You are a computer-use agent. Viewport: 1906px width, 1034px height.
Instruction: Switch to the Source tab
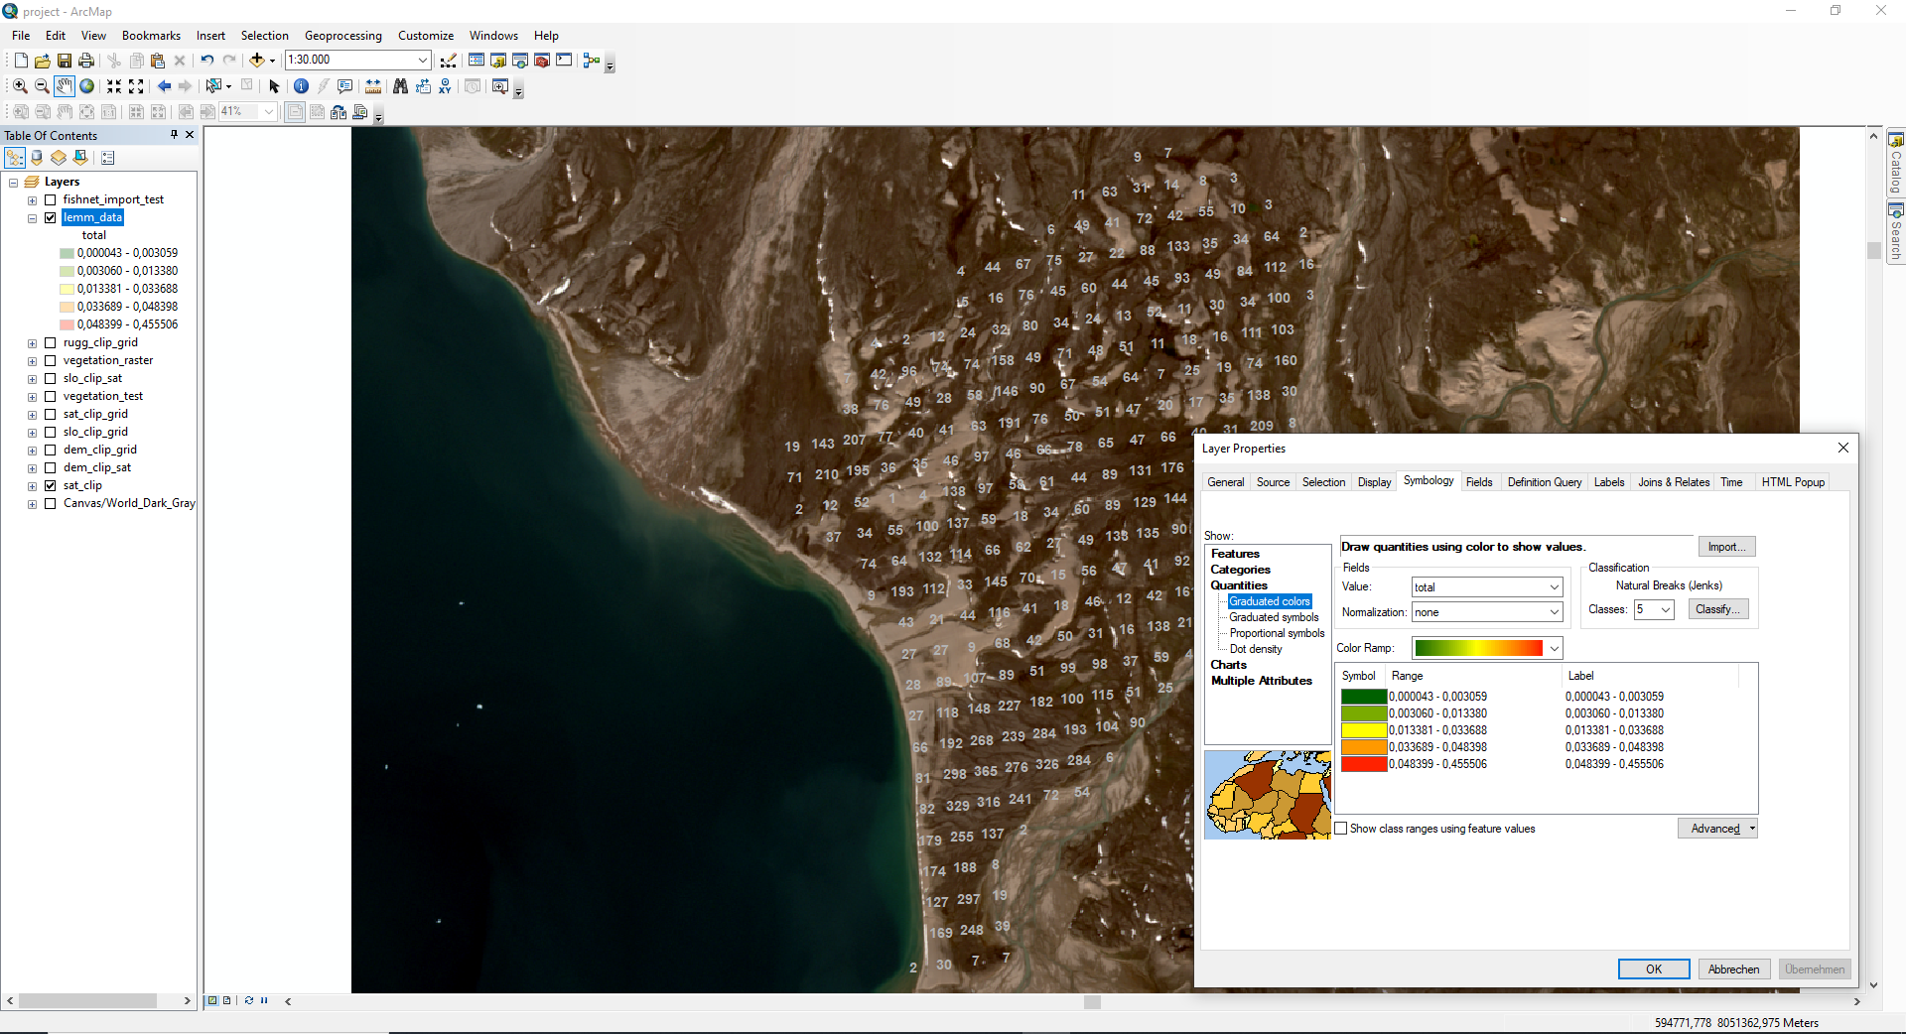pos(1273,482)
